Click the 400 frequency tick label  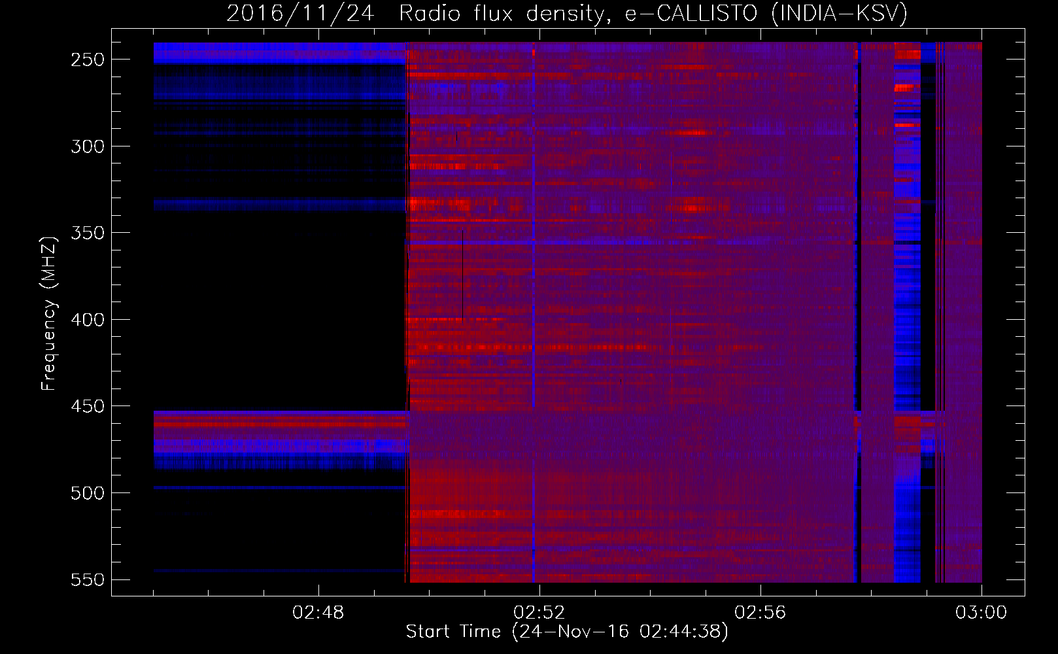87,320
